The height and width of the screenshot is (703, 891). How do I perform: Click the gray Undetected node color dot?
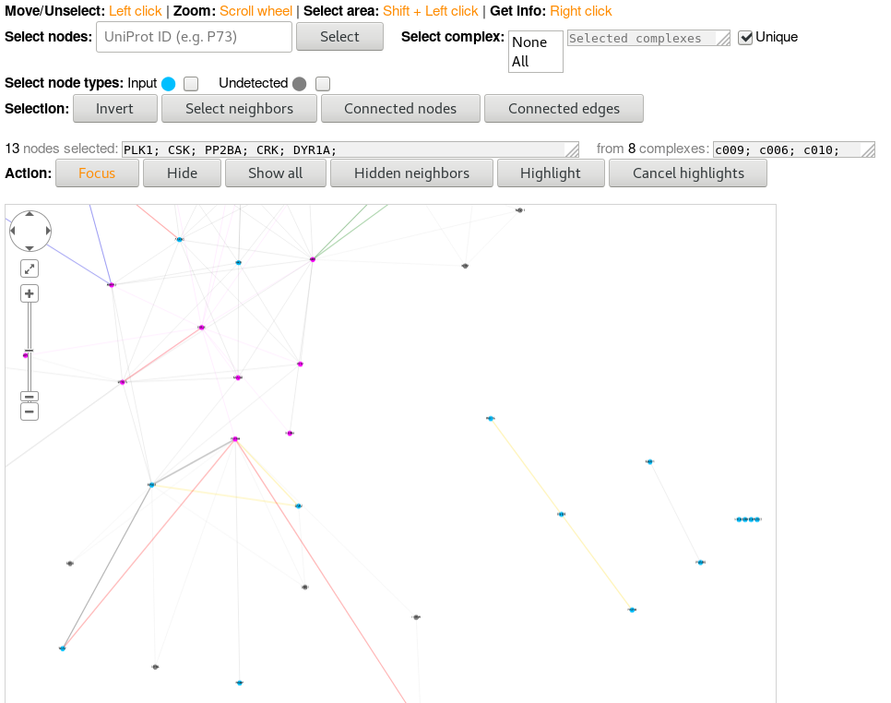[x=299, y=83]
